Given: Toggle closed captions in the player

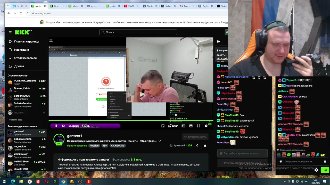Looking at the screenshot, I should [x=183, y=126].
